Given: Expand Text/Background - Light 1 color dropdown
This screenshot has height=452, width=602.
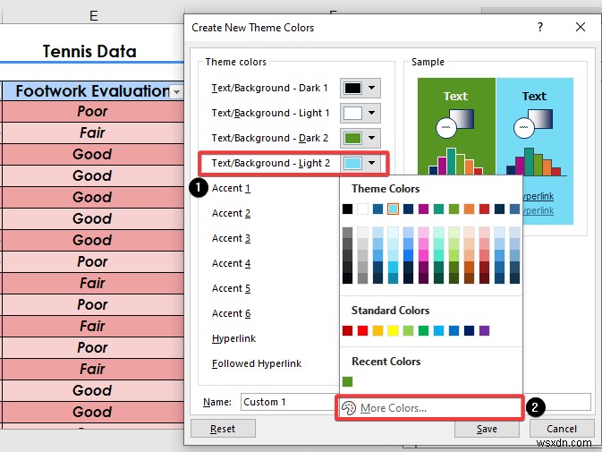Looking at the screenshot, I should click(371, 113).
